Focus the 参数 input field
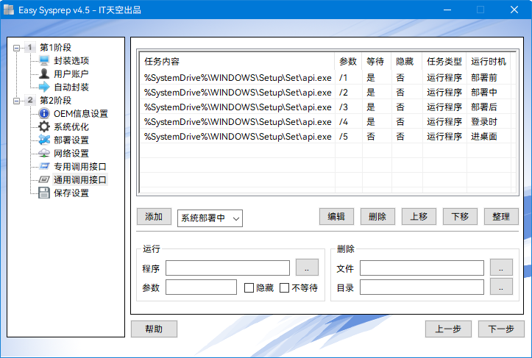The width and height of the screenshot is (532, 358). 201,287
